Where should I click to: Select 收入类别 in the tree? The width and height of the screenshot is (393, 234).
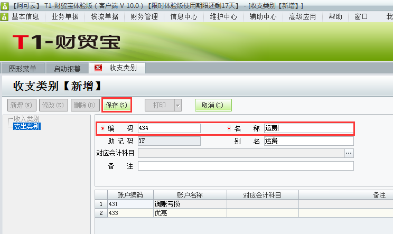tap(26, 119)
